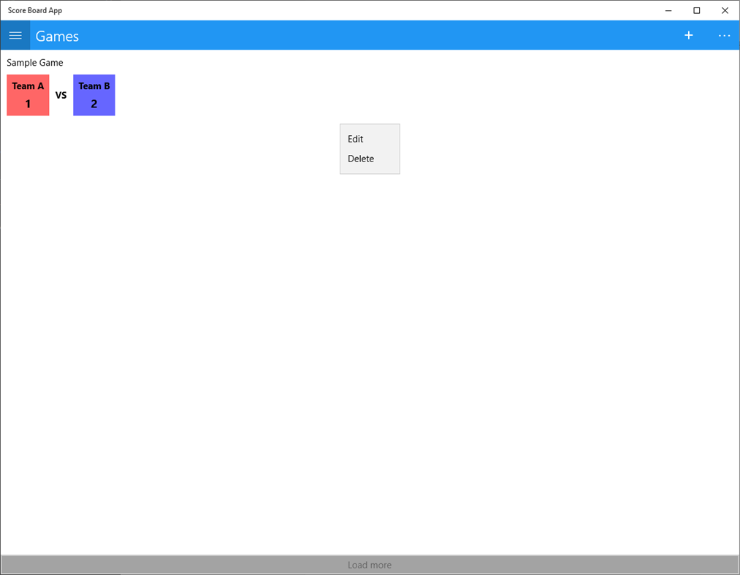
Task: Click the horizontal scrollbar at the bottom
Action: click(58, 574)
